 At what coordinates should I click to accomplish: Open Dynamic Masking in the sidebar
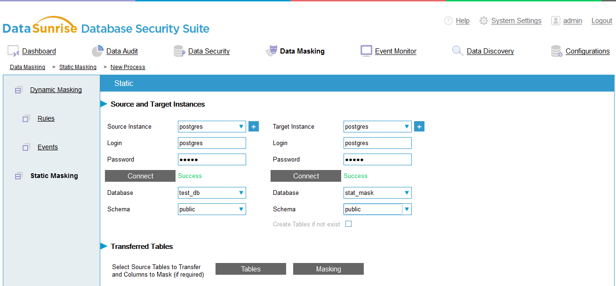(56, 90)
